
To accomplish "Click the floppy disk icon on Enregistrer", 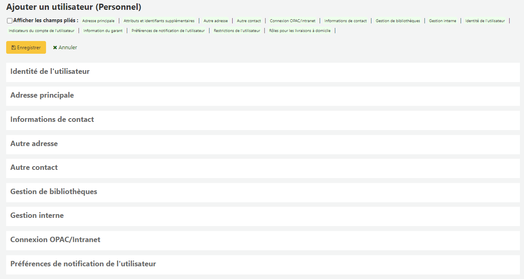I will pyautogui.click(x=14, y=48).
